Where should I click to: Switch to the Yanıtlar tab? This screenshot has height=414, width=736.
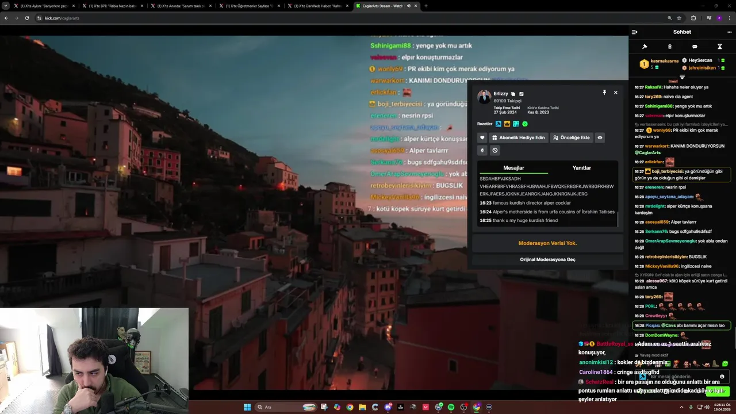tap(581, 168)
